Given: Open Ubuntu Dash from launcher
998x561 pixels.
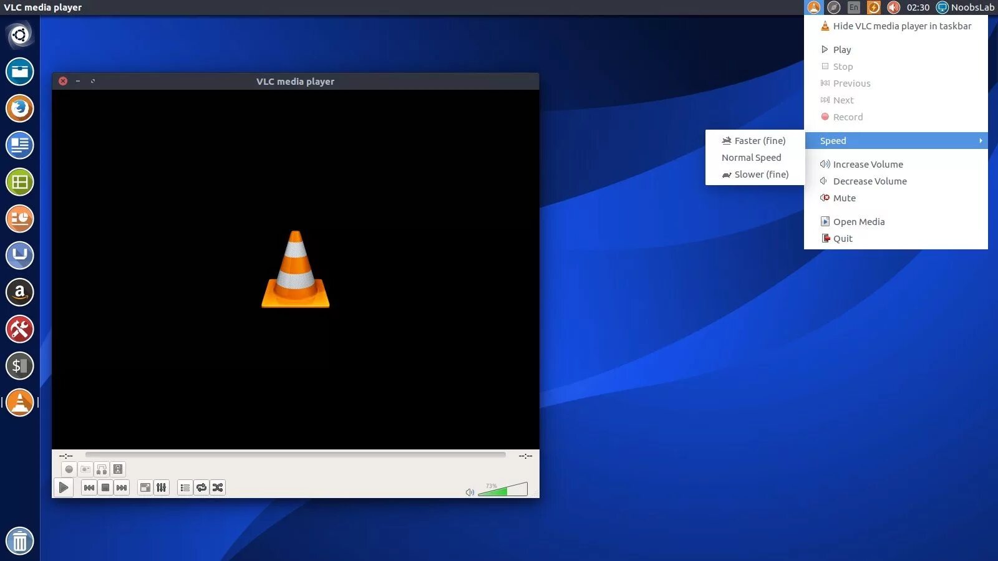Looking at the screenshot, I should click(19, 35).
